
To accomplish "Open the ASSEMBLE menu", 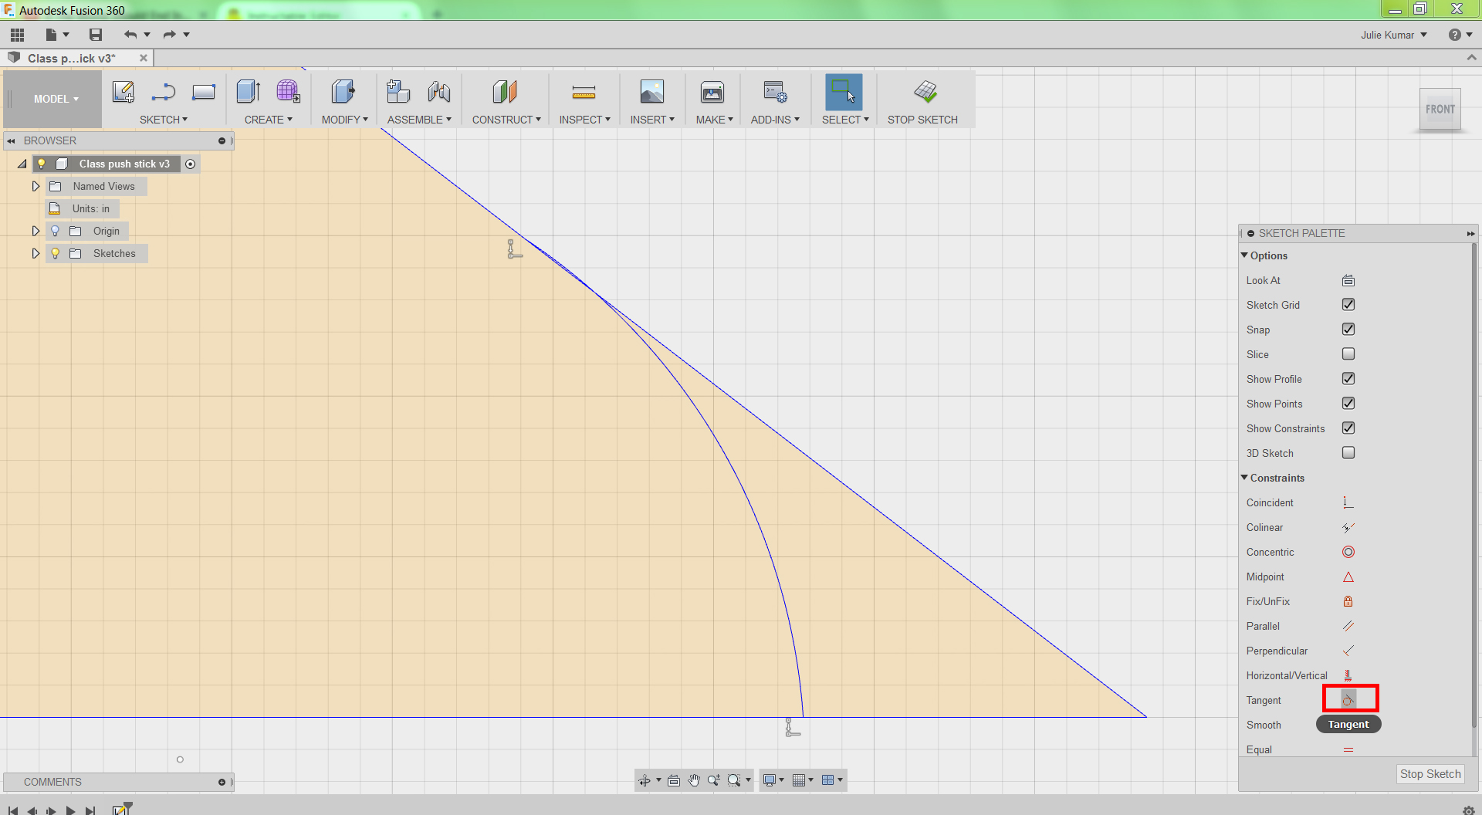I will [x=419, y=120].
